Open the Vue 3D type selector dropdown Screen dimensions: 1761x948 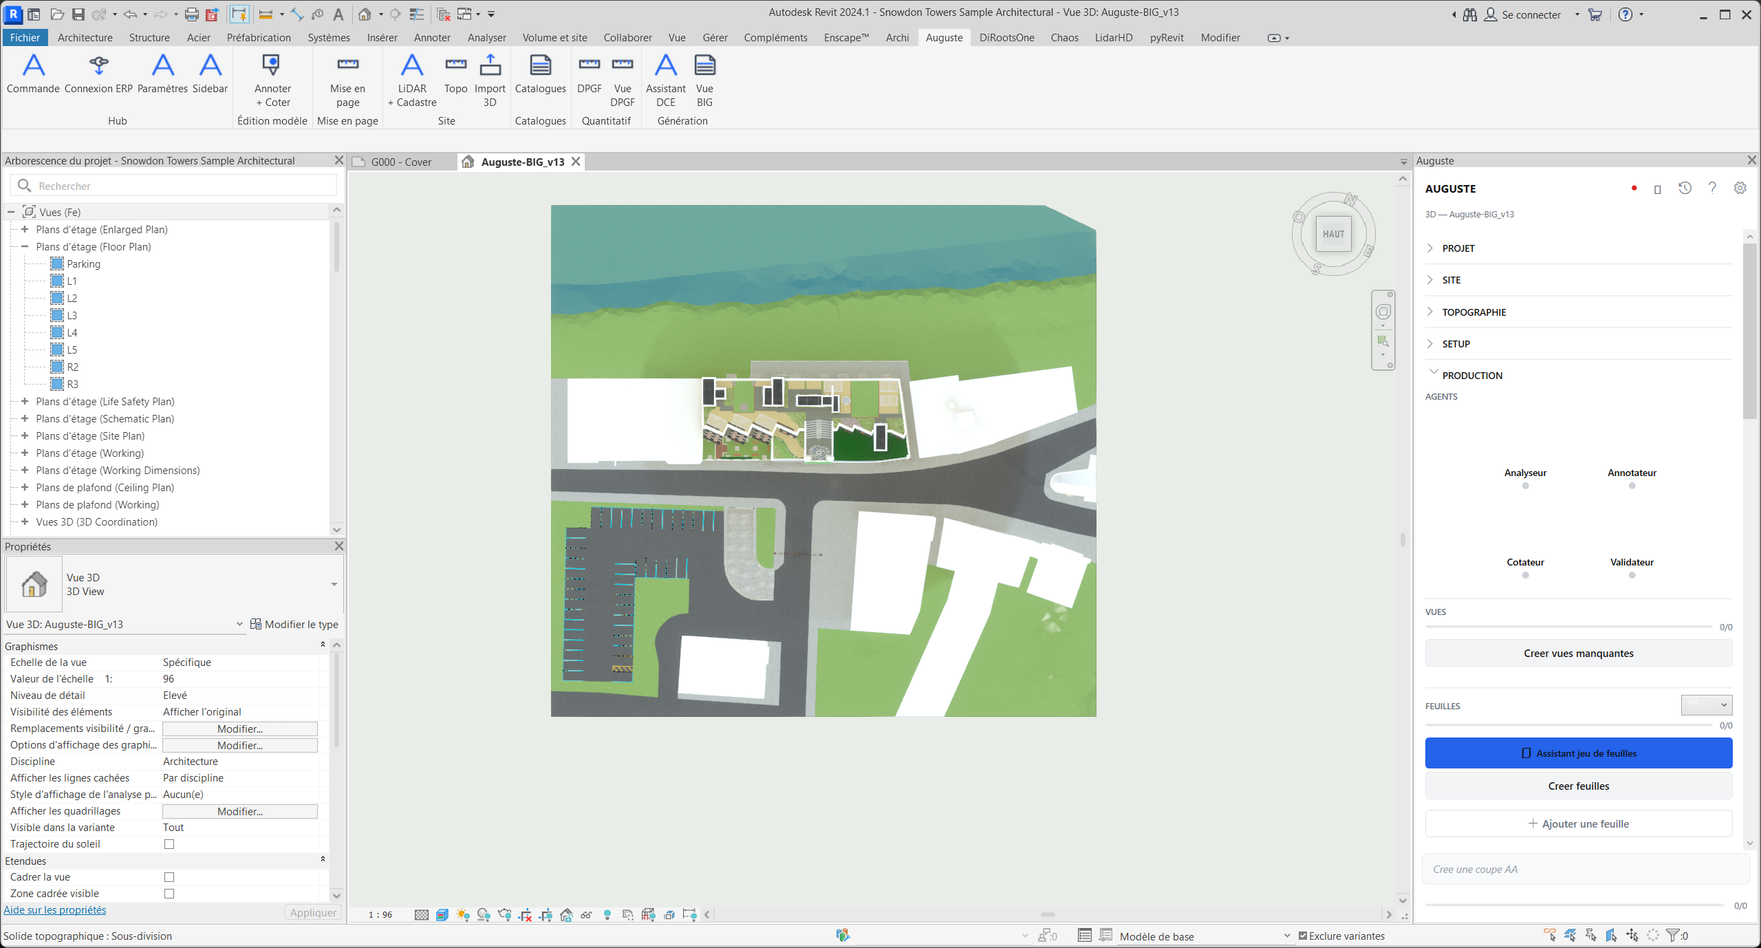pyautogui.click(x=334, y=585)
